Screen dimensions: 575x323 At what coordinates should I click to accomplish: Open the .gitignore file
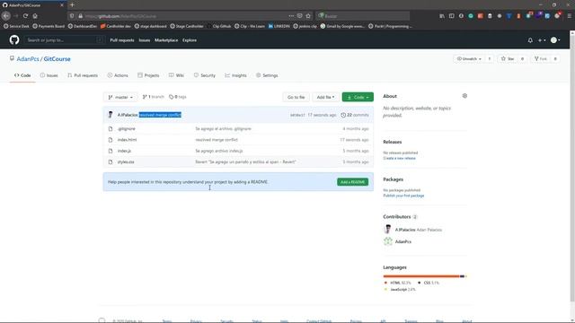[126, 129]
